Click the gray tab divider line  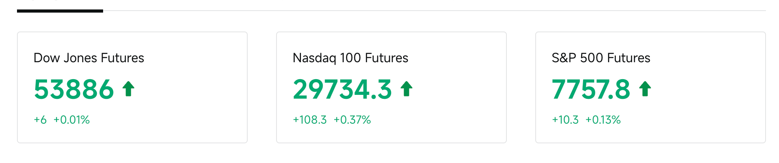pos(435,11)
